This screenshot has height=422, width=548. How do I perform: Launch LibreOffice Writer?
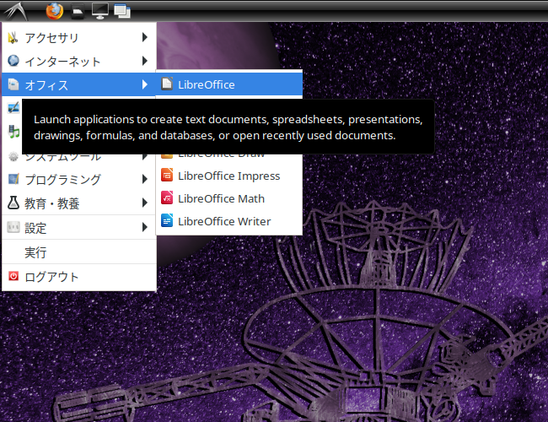pos(229,221)
